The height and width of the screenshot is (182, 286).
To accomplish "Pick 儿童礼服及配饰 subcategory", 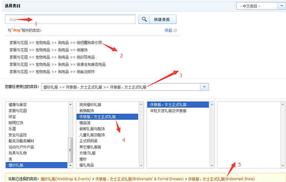I will point(107,135).
